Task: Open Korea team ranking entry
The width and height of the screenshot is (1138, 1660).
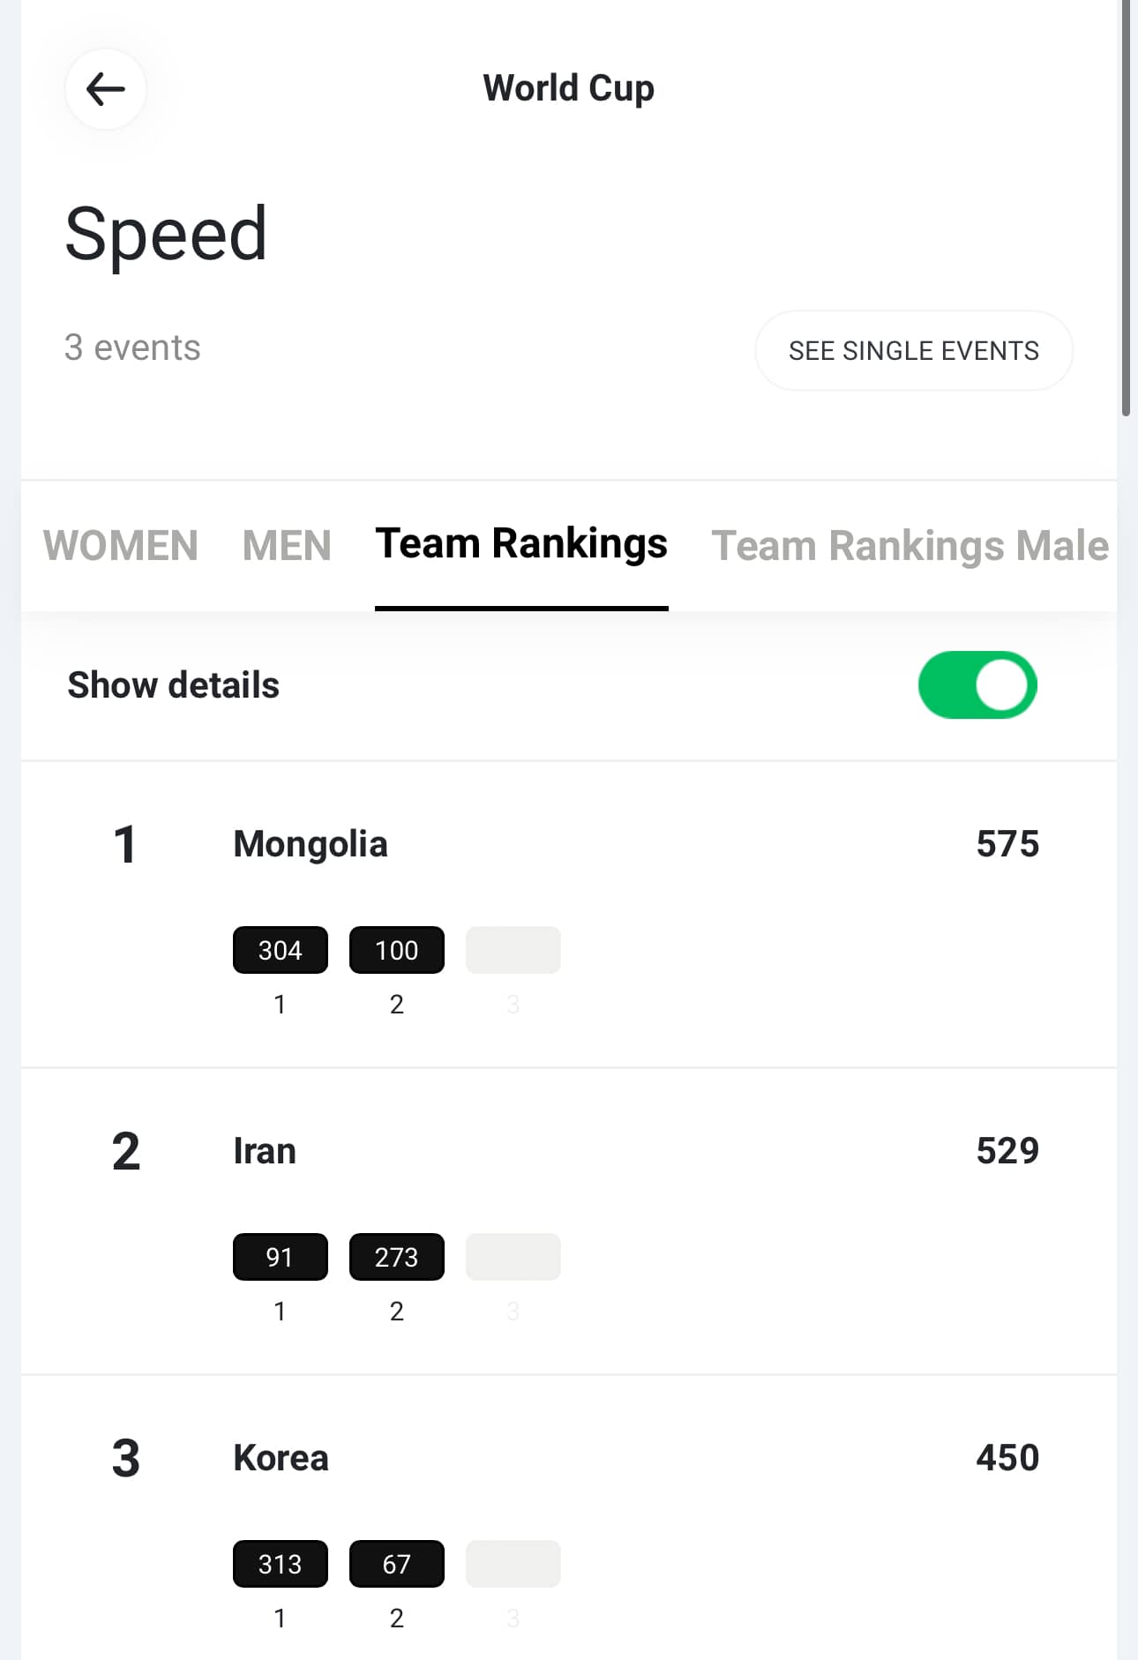Action: coord(281,1458)
